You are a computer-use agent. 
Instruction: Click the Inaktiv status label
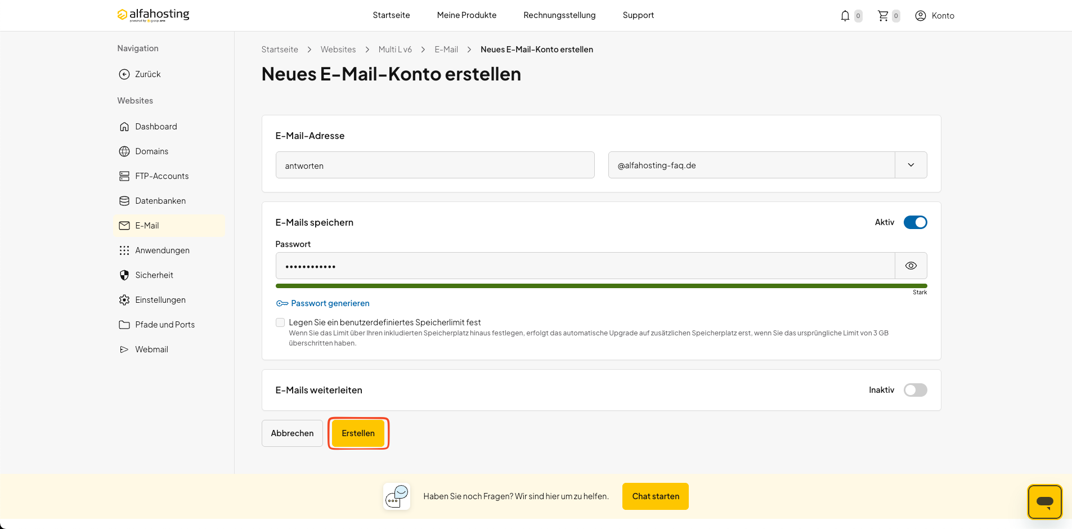coord(881,390)
